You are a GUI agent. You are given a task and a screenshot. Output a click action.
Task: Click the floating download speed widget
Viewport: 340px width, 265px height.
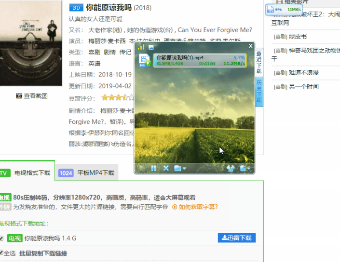[x=284, y=10]
